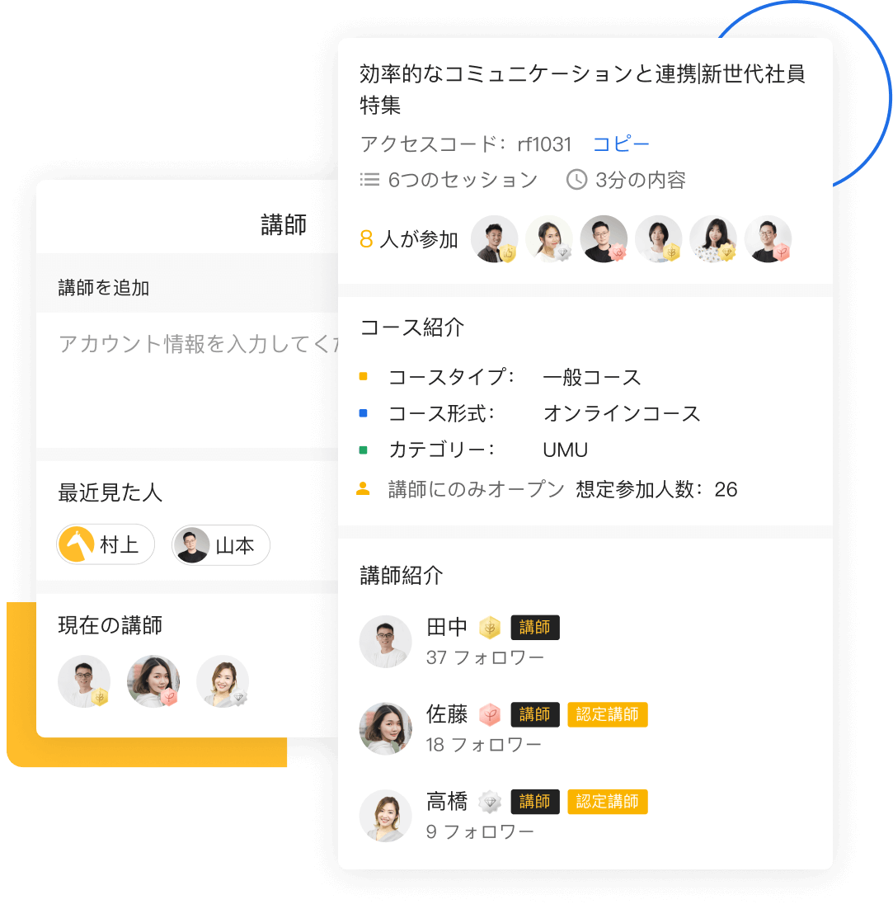
Task: Click the silver diamond badge next to 高橋
Action: [490, 802]
